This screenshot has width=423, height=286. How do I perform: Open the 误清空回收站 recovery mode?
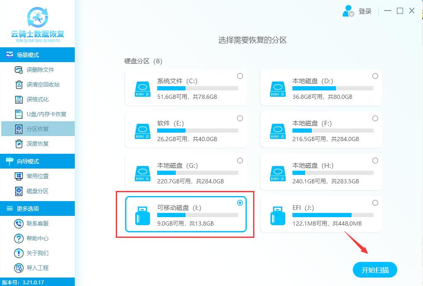(38, 85)
